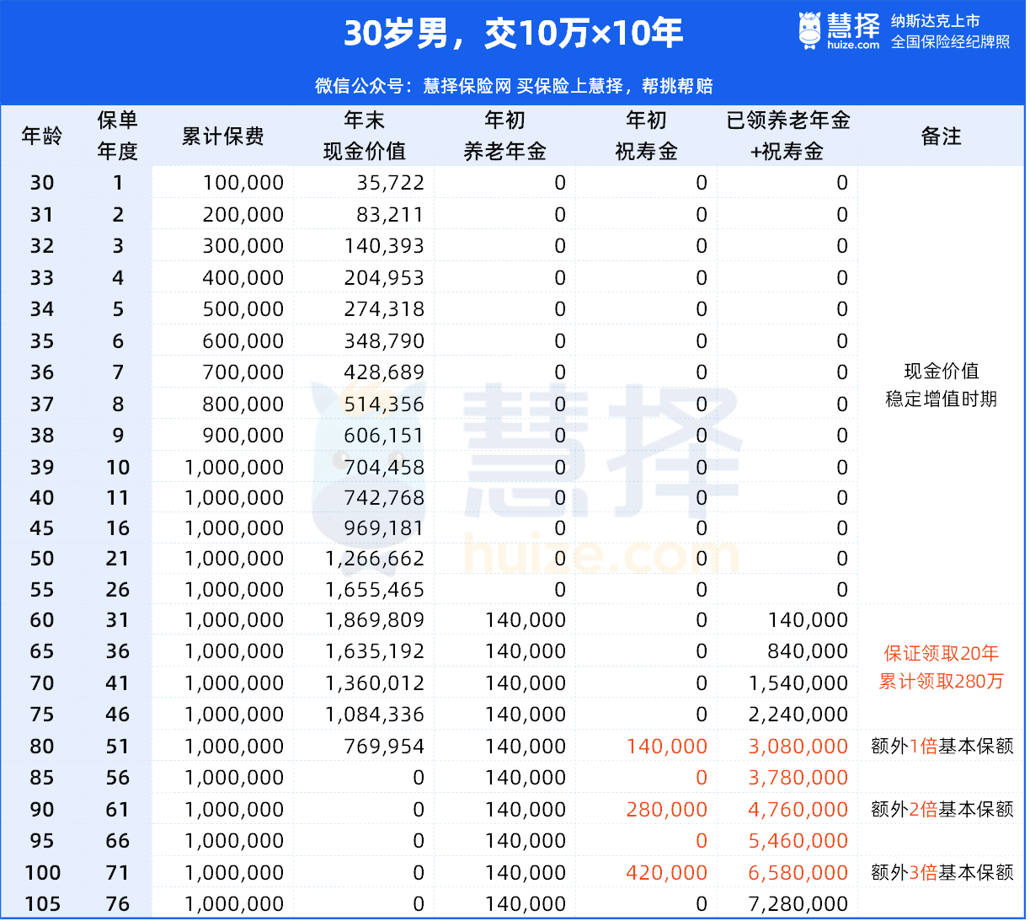This screenshot has width=1030, height=921.
Task: Click the 微信公众号 subtitle line
Action: pos(514,86)
